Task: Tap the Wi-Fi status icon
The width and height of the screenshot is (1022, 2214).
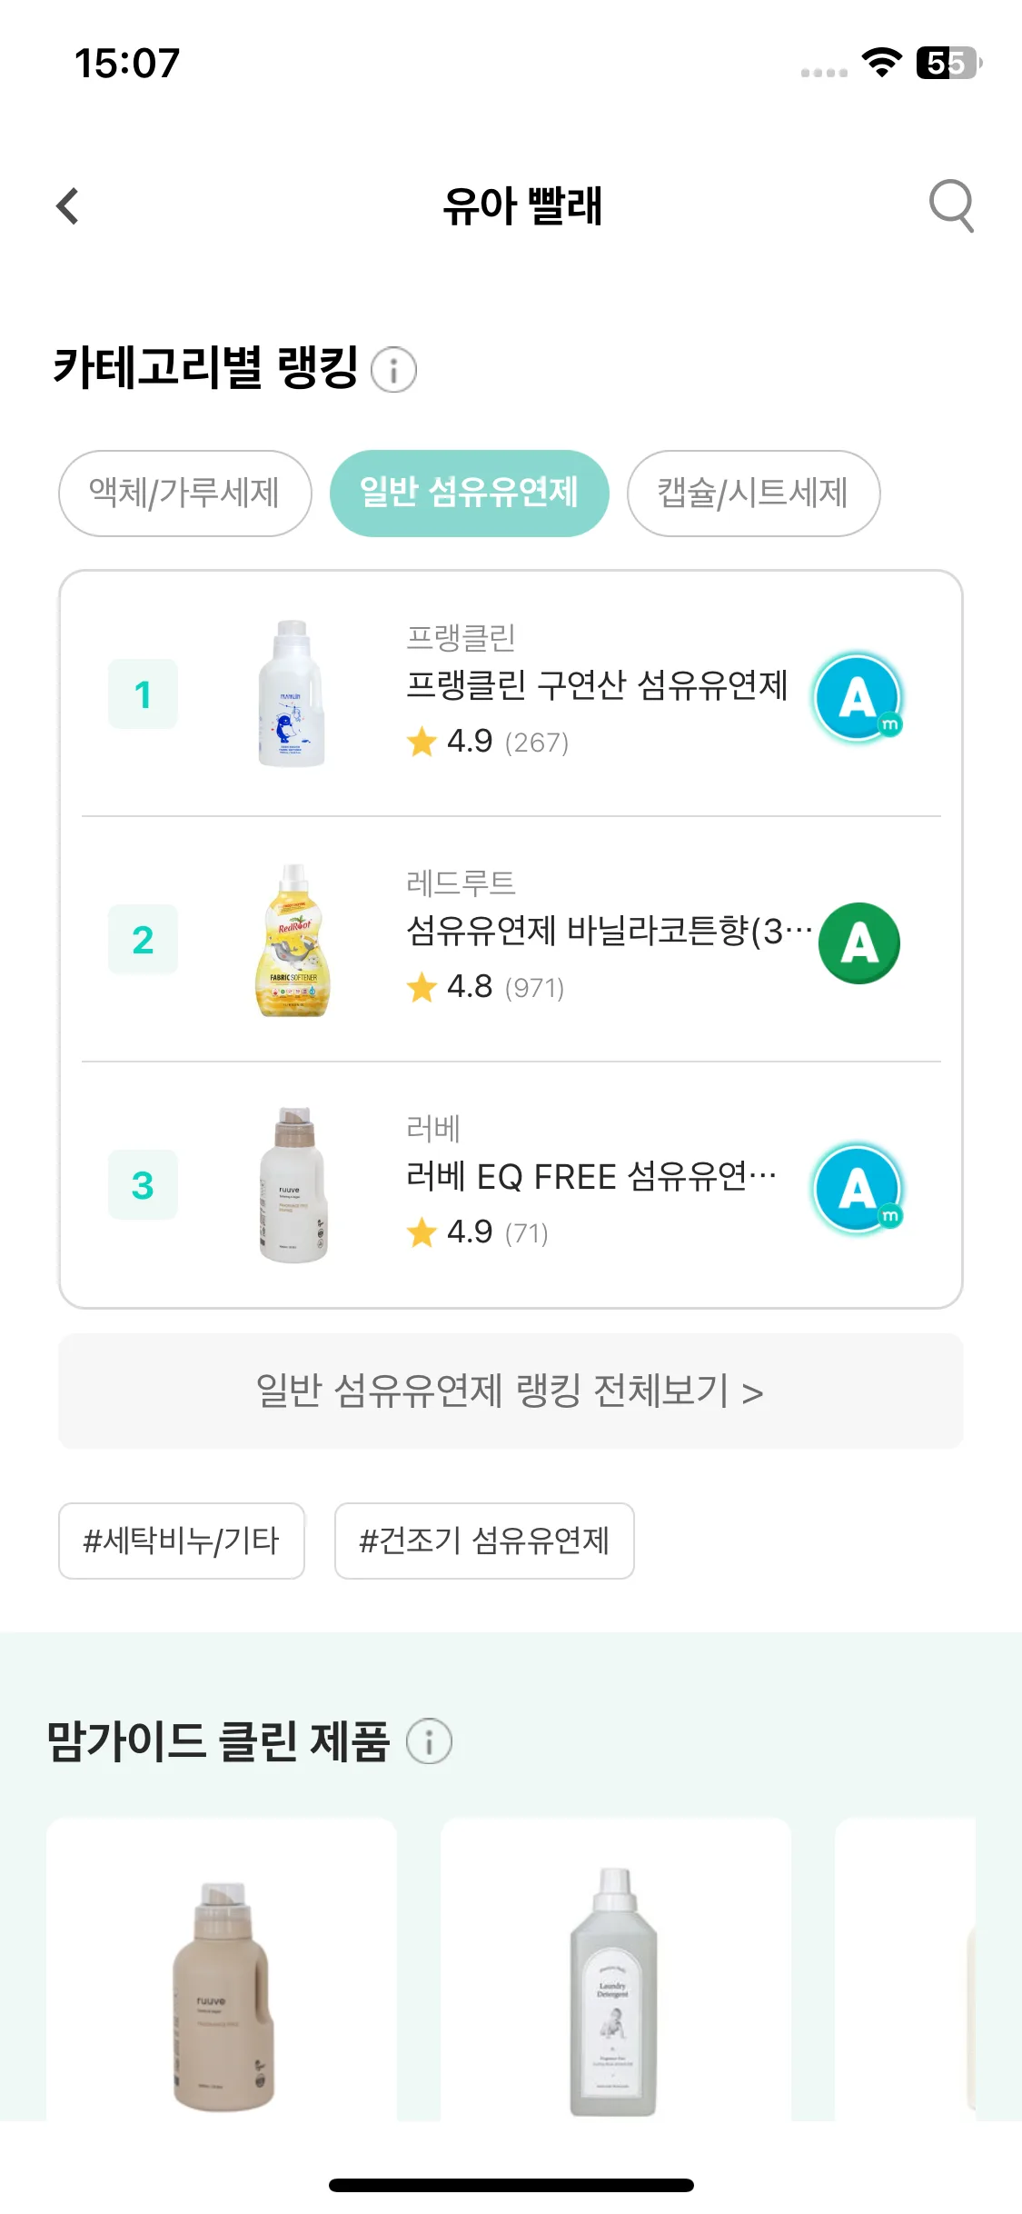Action: (881, 63)
